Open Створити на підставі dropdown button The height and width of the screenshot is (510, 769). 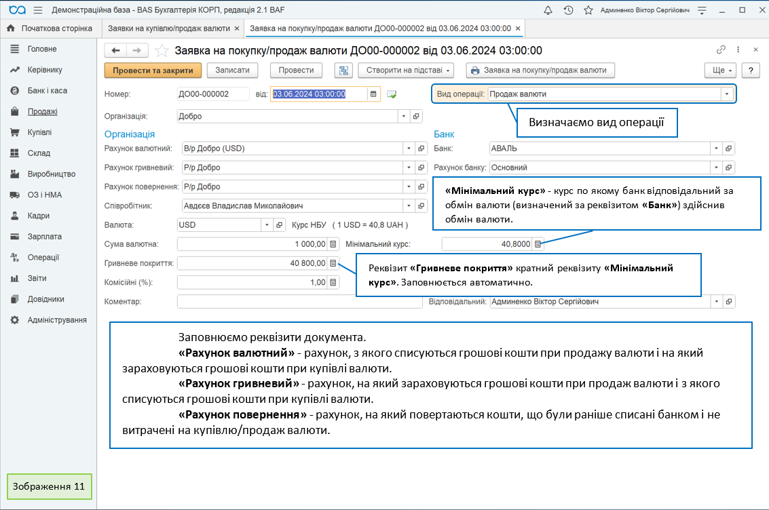pos(406,71)
